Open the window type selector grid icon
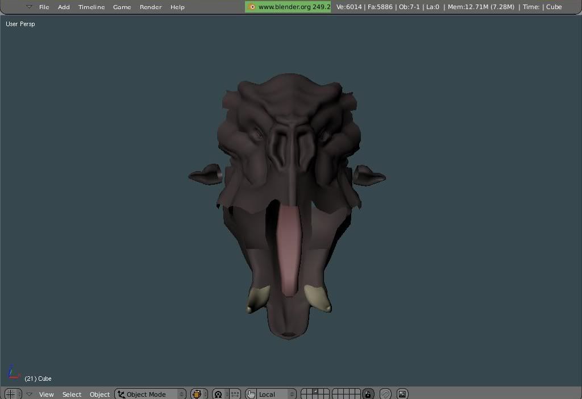 [10, 394]
